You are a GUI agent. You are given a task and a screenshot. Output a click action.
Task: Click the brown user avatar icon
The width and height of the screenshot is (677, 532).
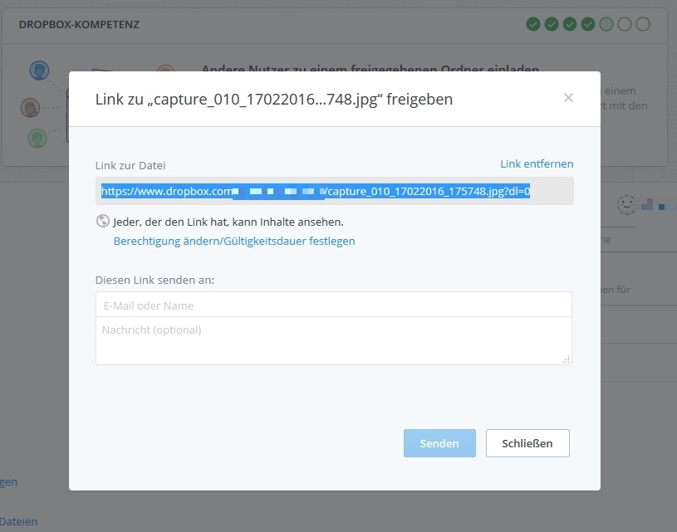(x=31, y=108)
